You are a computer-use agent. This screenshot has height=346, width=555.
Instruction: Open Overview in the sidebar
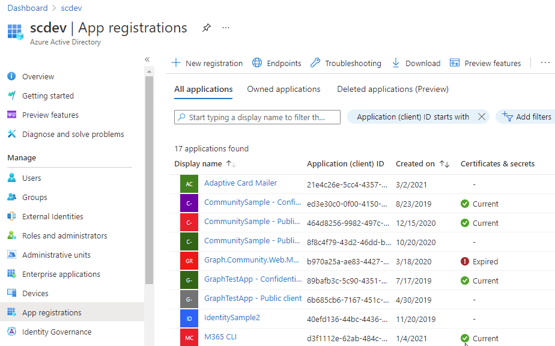38,76
